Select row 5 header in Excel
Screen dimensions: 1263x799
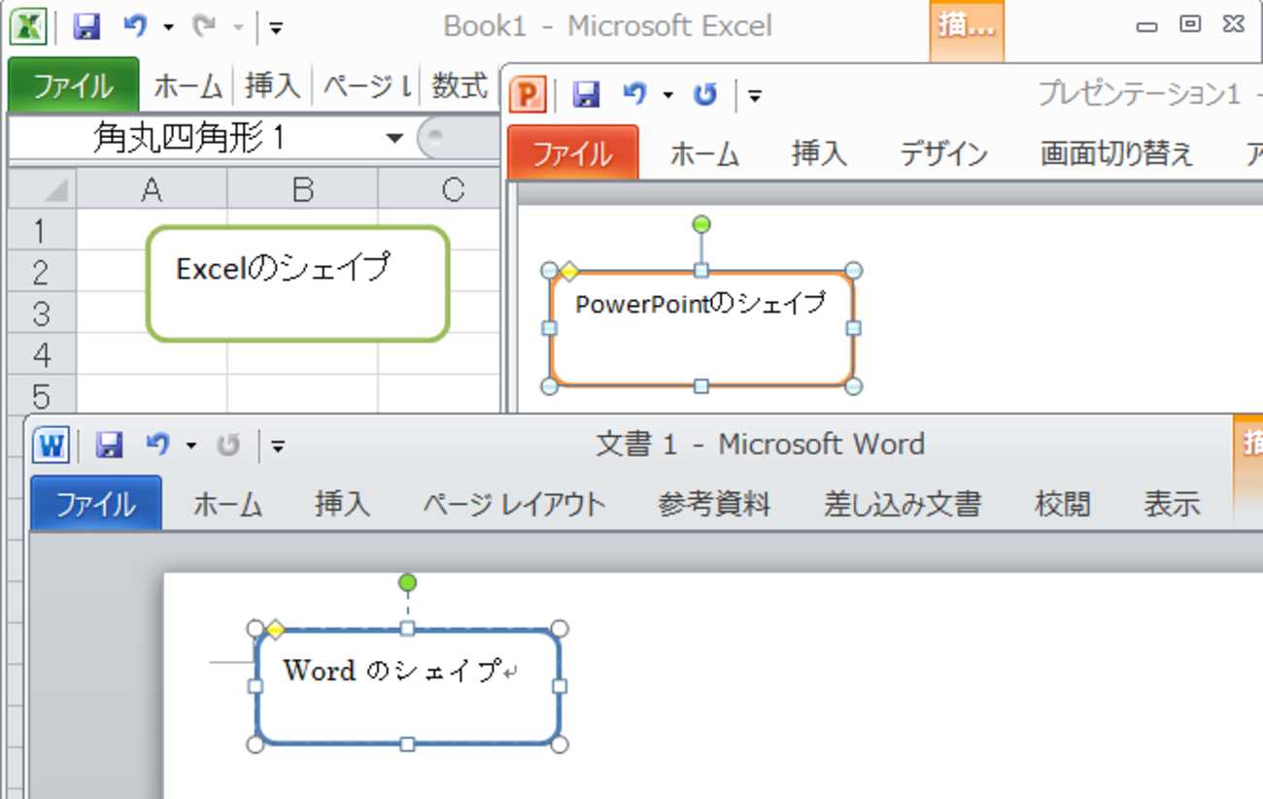click(x=41, y=395)
